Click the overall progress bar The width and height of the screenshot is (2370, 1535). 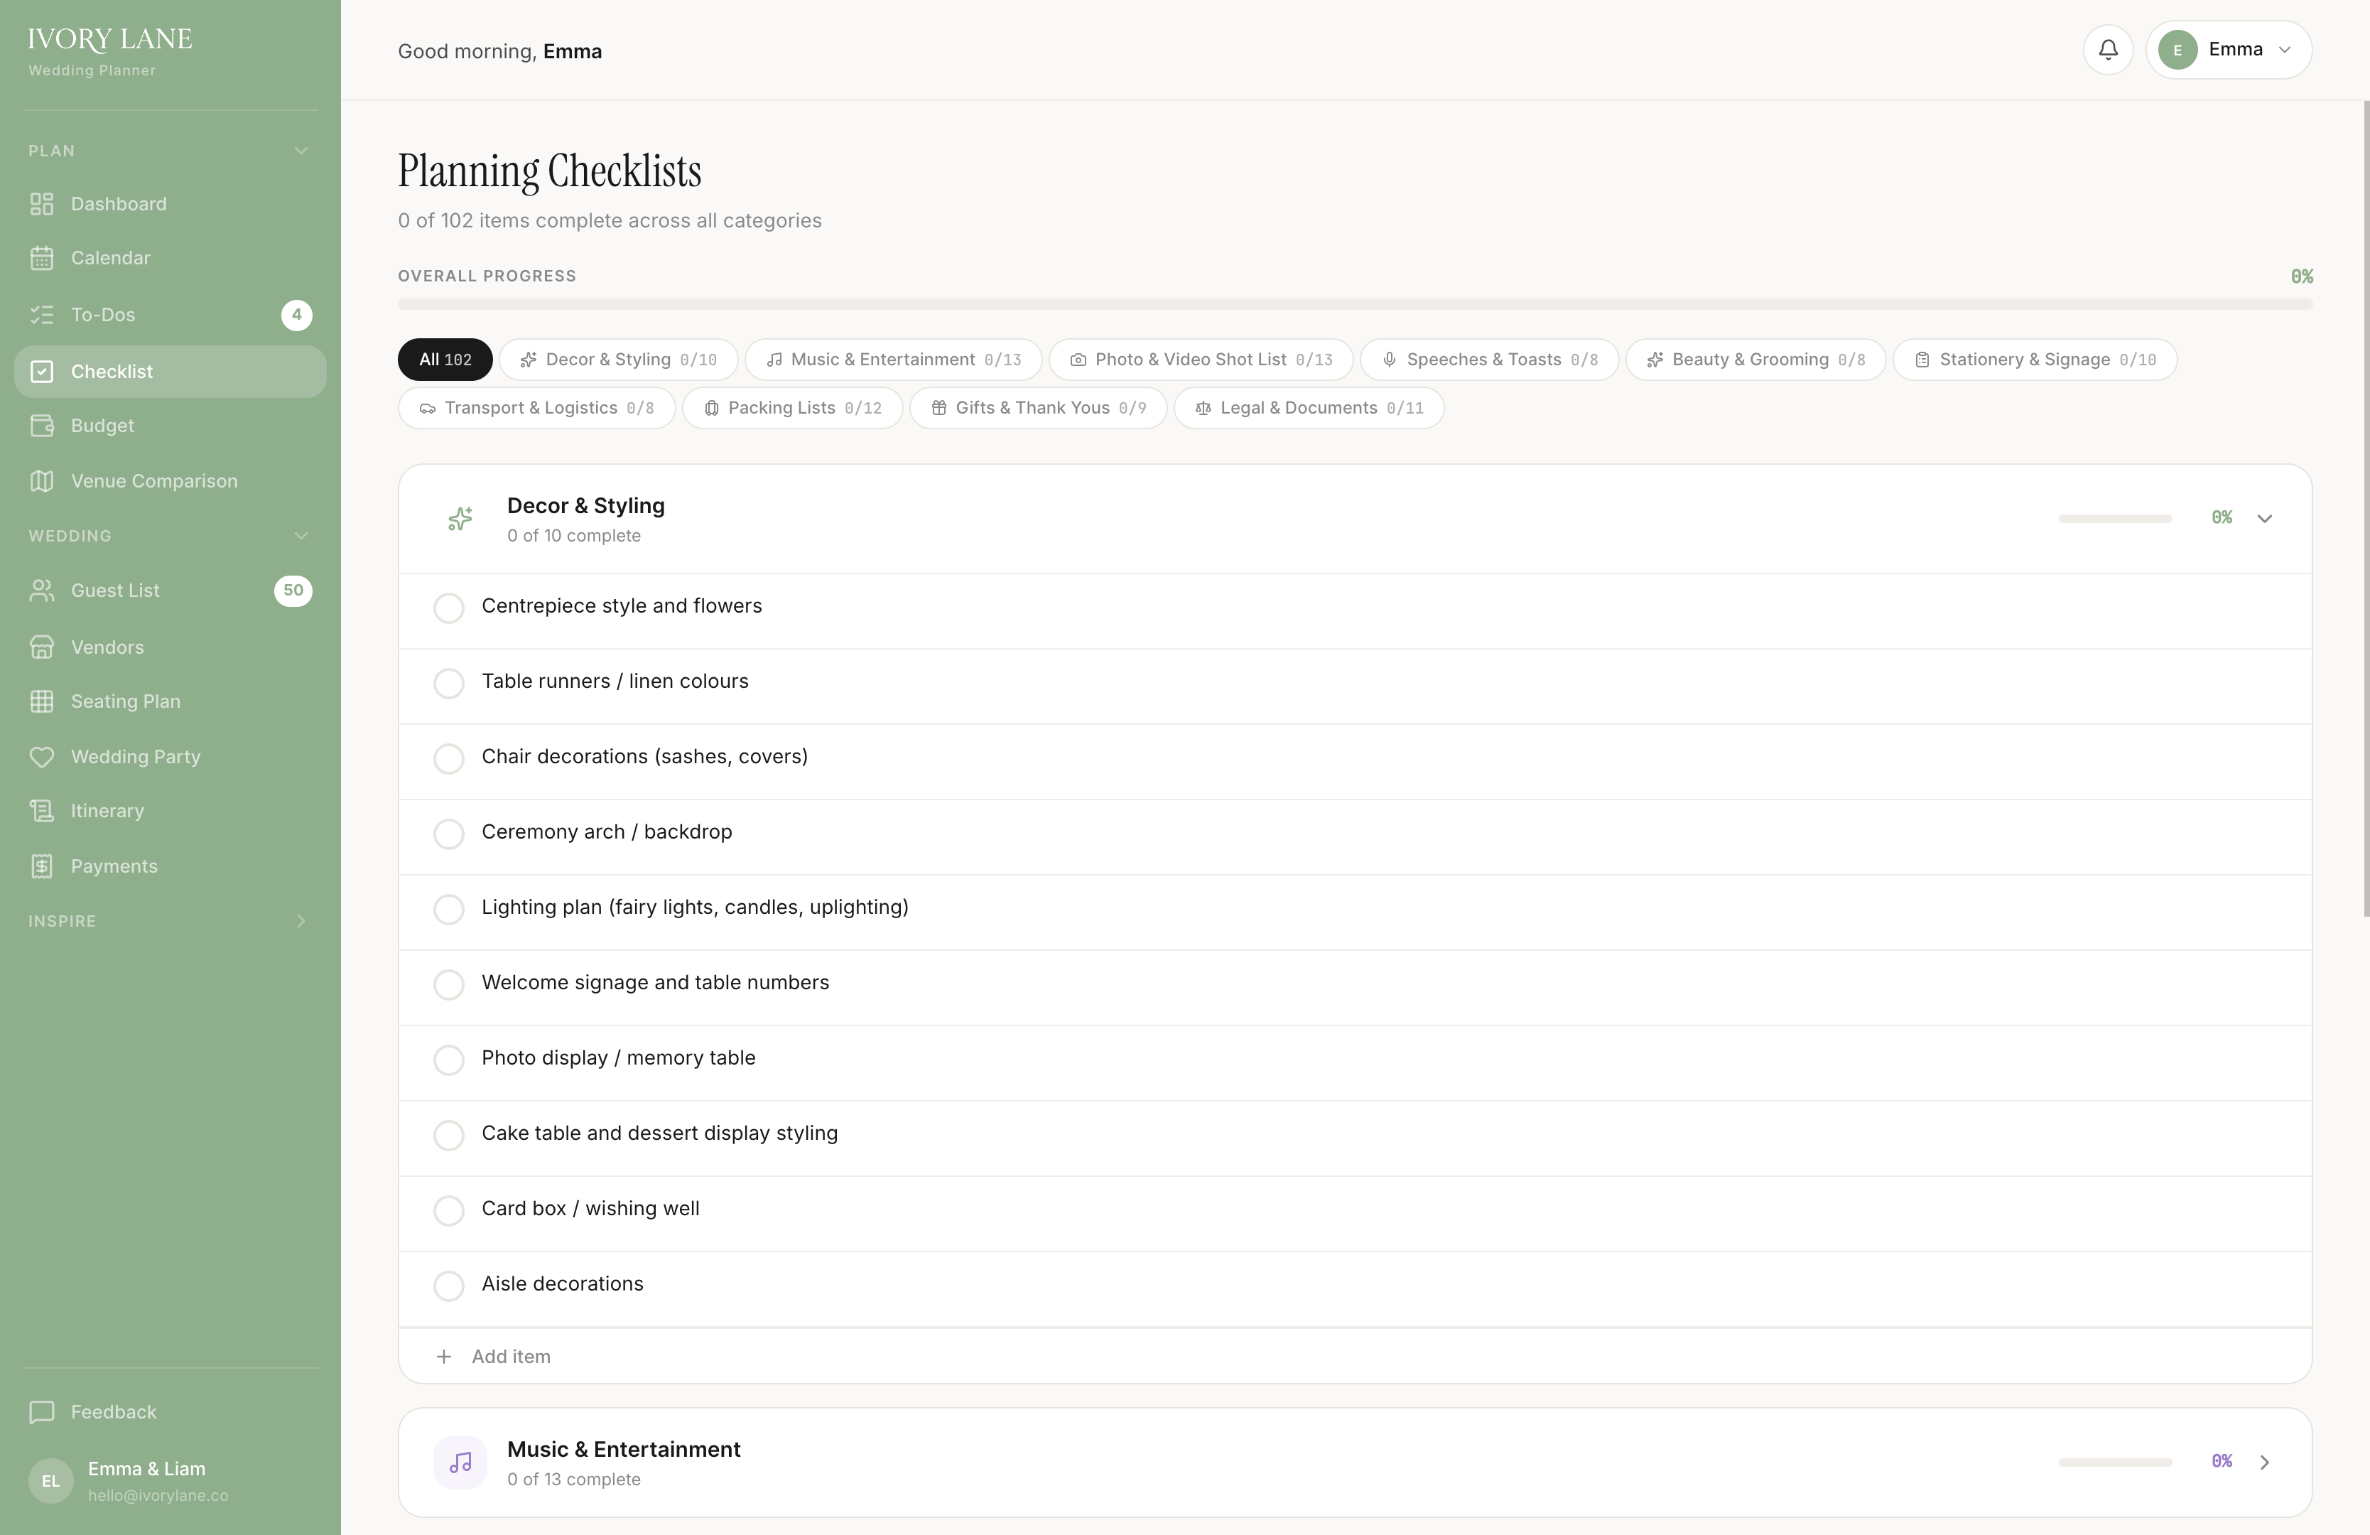coord(1354,304)
